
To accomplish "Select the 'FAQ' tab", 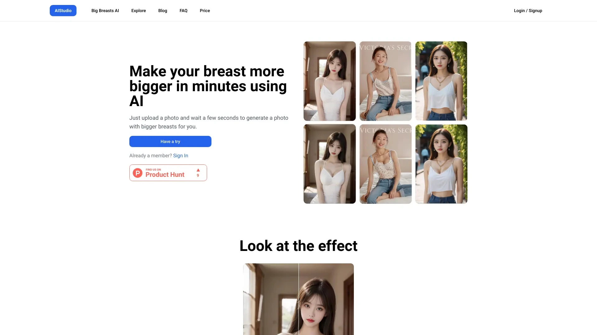I will tap(183, 10).
